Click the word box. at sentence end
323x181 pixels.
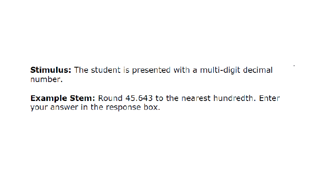pyautogui.click(x=152, y=107)
